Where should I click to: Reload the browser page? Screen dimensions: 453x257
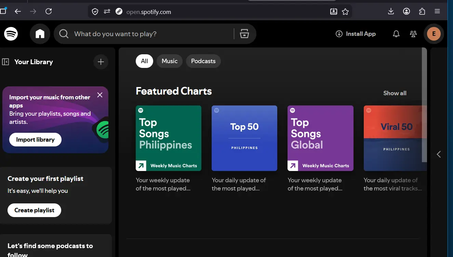(49, 12)
